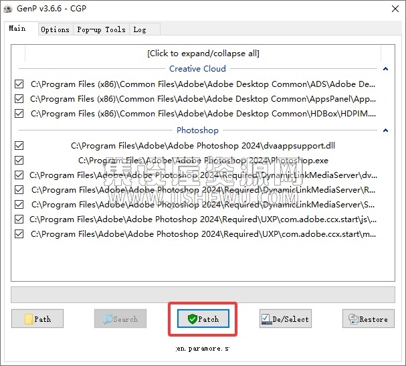
Task: Click the Photoshop group header
Action: pyautogui.click(x=197, y=130)
